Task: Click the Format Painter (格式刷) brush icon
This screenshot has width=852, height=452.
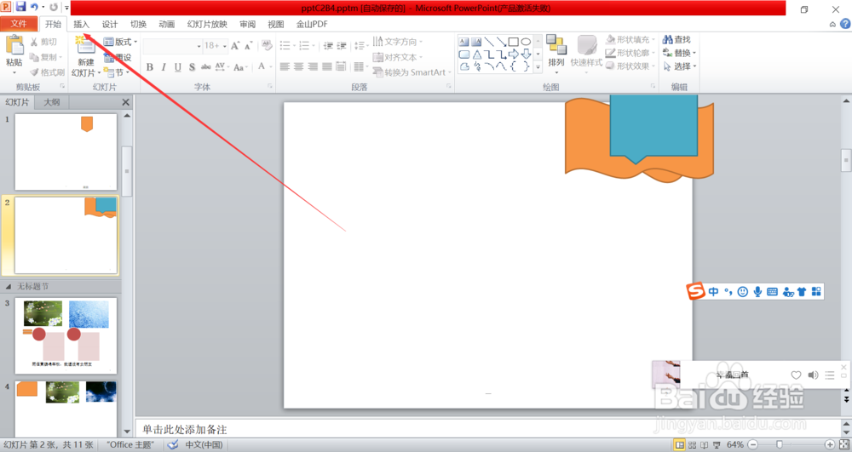Action: click(x=34, y=72)
